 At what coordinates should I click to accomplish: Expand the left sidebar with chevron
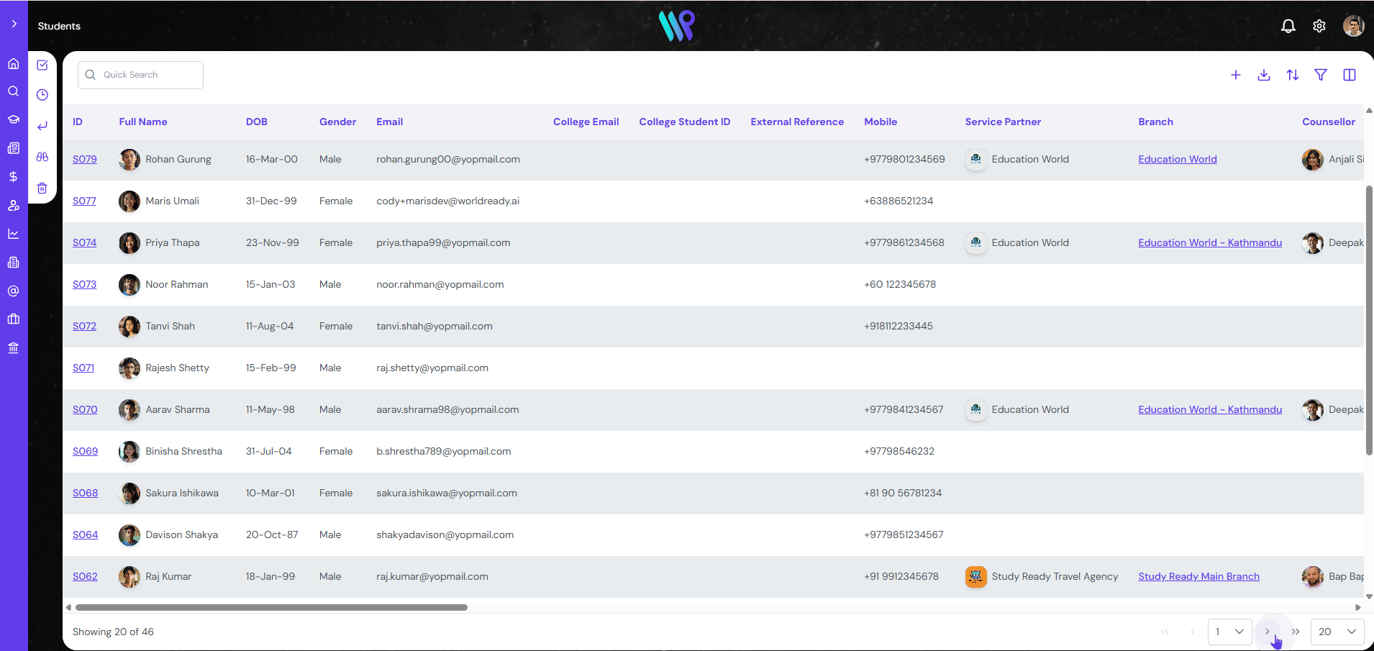point(14,24)
